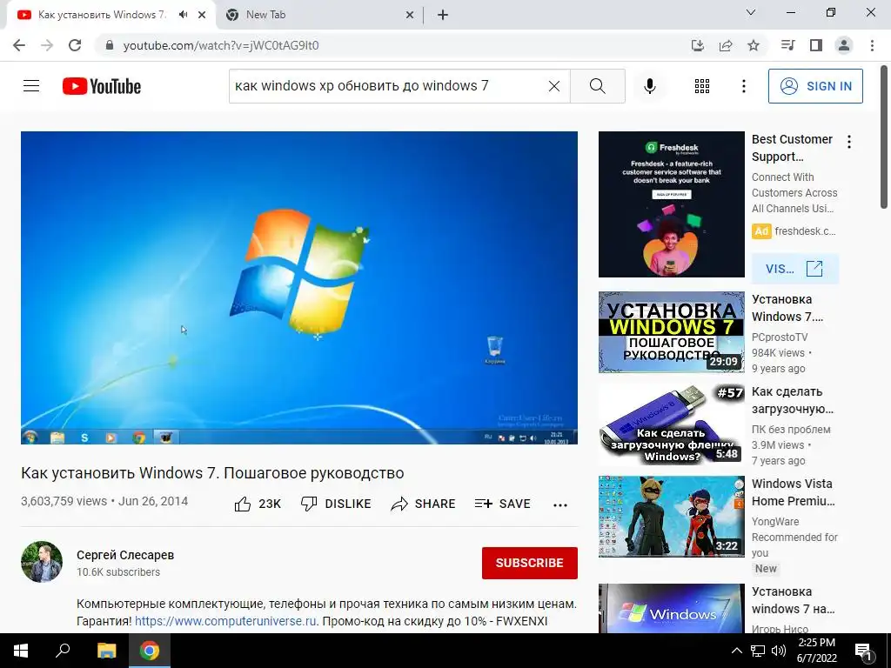Go to YouTube home via logo
Screen dimensions: 891x668
102,86
